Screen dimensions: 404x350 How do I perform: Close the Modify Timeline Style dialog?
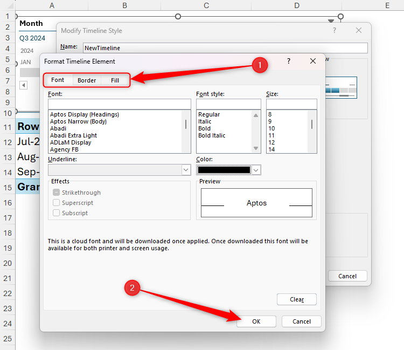point(358,30)
